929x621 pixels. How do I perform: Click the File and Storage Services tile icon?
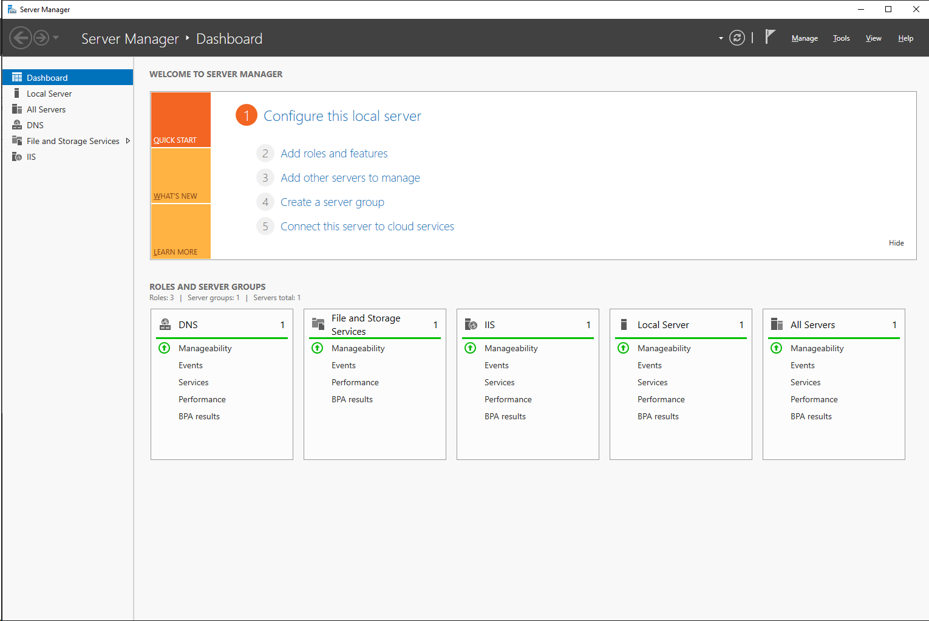318,323
